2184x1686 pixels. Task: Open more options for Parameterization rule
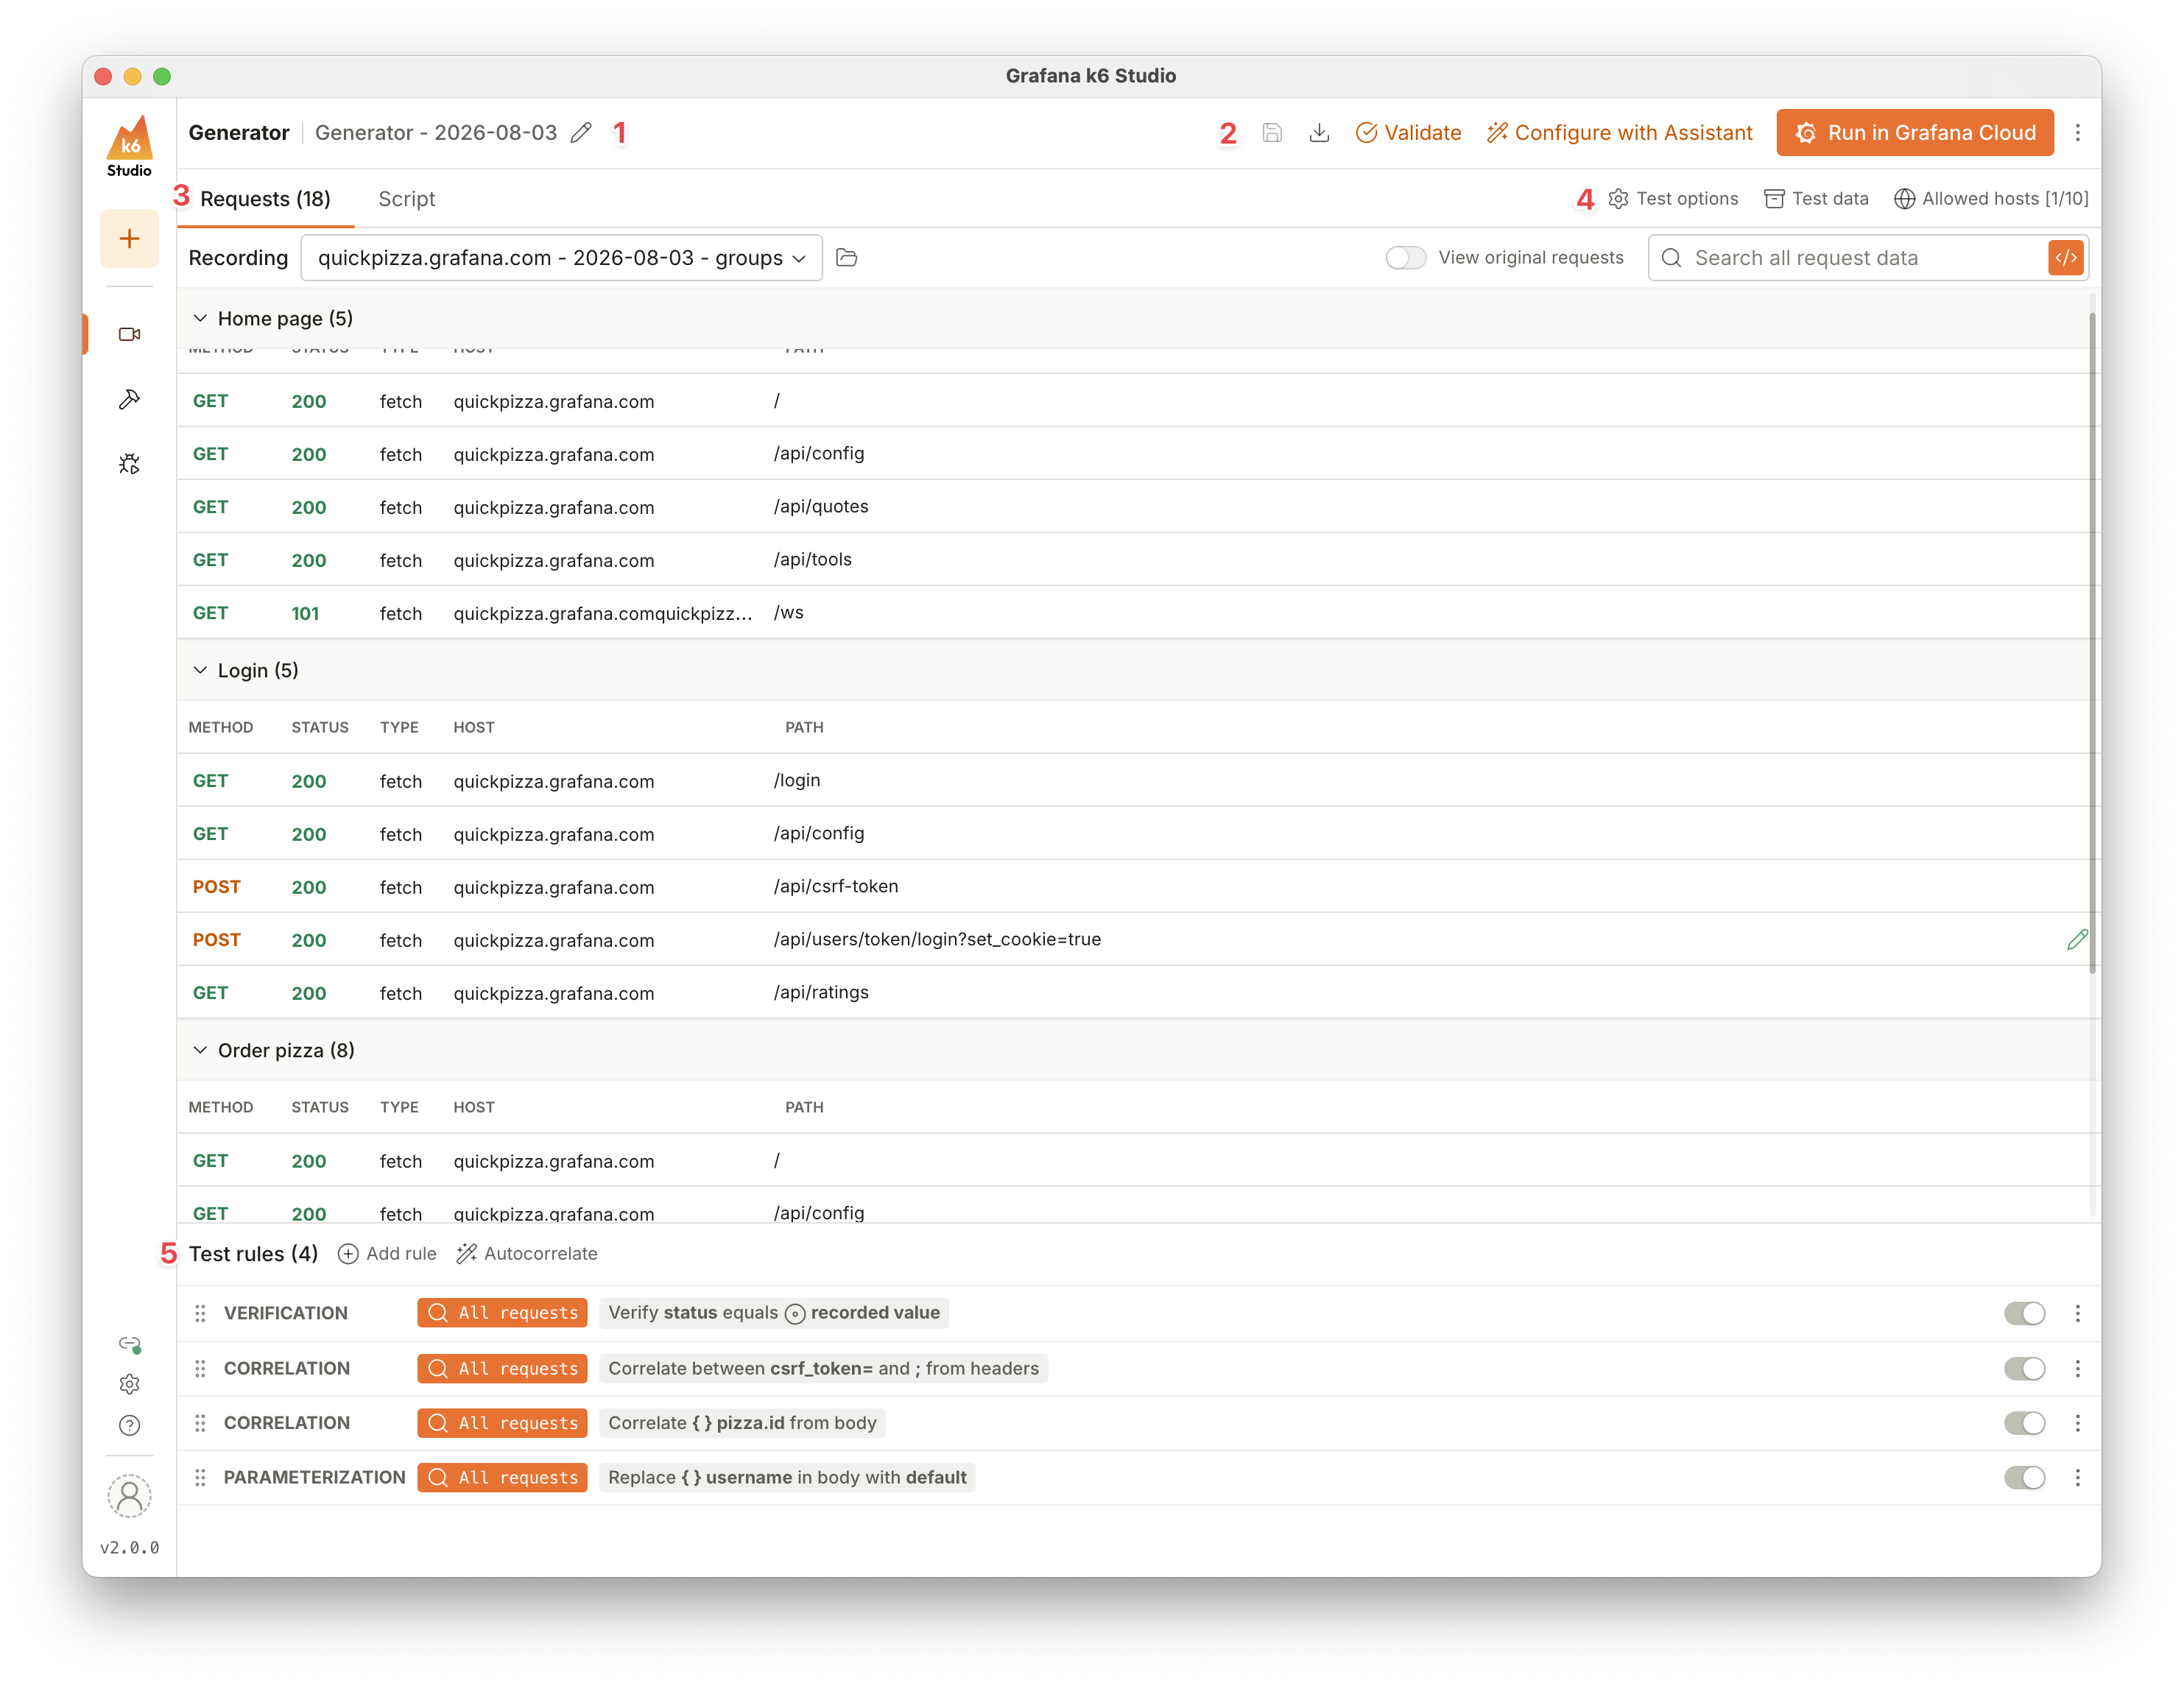point(2078,1477)
